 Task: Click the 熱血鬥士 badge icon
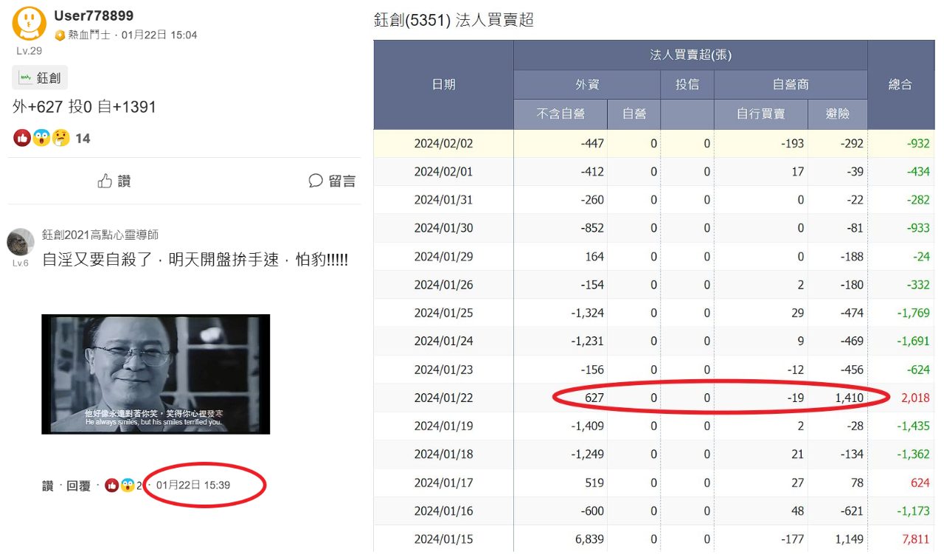tap(60, 35)
